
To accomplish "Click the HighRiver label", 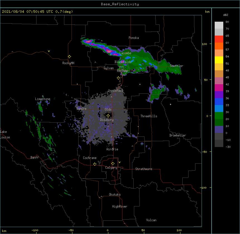I will (x=120, y=206).
